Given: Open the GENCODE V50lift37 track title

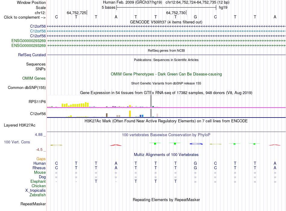Looking at the screenshot, I should [x=166, y=22].
